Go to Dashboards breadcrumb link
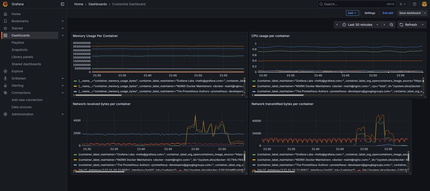Screen dimensions: 430x191 98,4
